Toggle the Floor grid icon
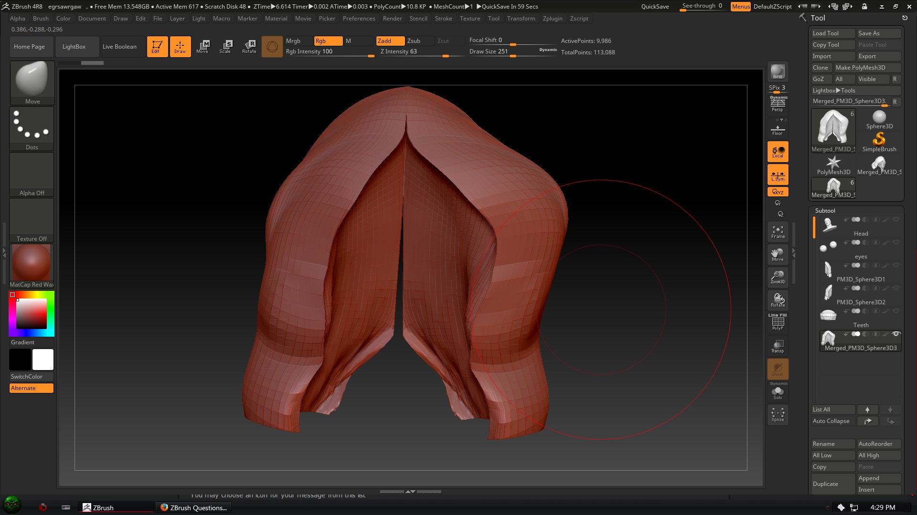This screenshot has width=917, height=515. click(778, 129)
